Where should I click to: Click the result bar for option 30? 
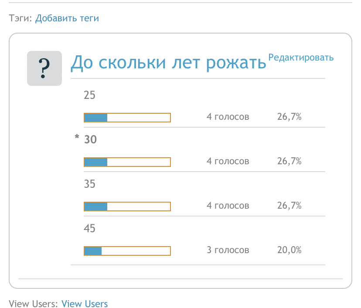coord(127,162)
